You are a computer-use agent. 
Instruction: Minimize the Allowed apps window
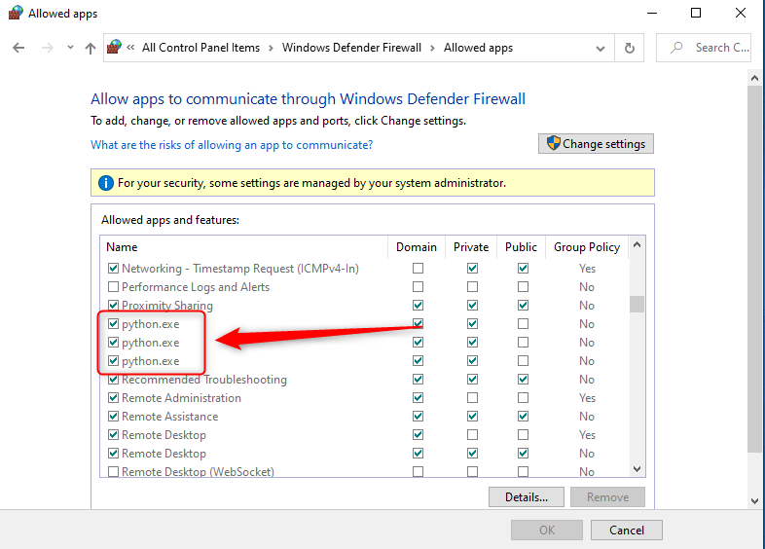point(652,14)
